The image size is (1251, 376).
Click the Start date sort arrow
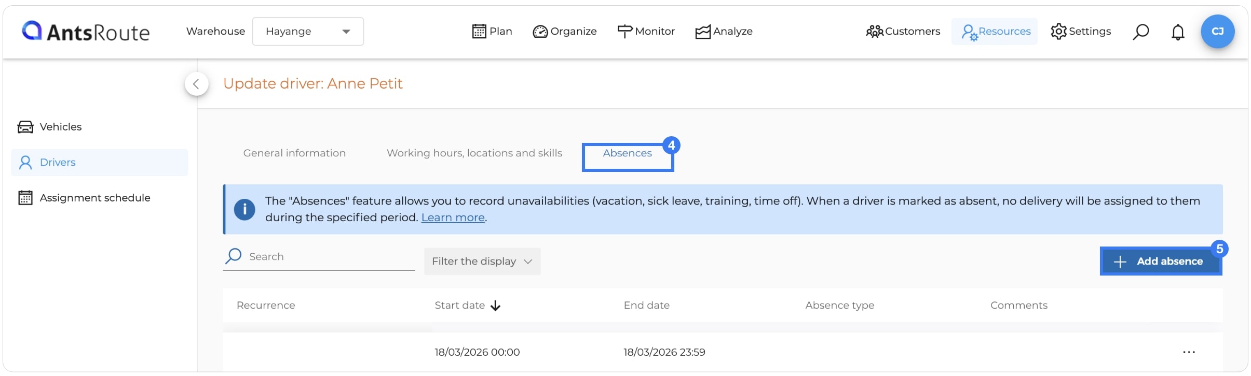tap(495, 306)
